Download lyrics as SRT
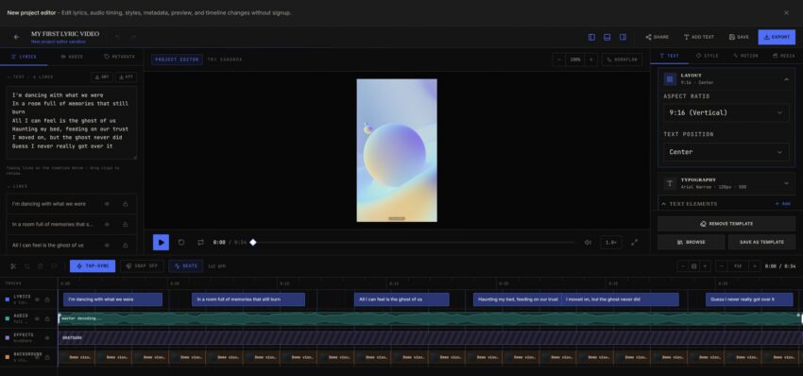This screenshot has height=376, width=803. (x=102, y=77)
